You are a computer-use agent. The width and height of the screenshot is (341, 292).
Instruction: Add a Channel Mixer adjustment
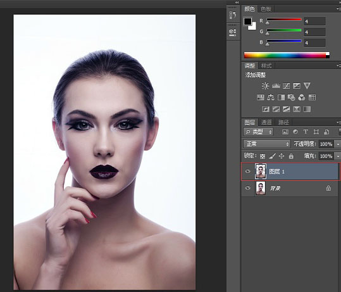coord(302,98)
